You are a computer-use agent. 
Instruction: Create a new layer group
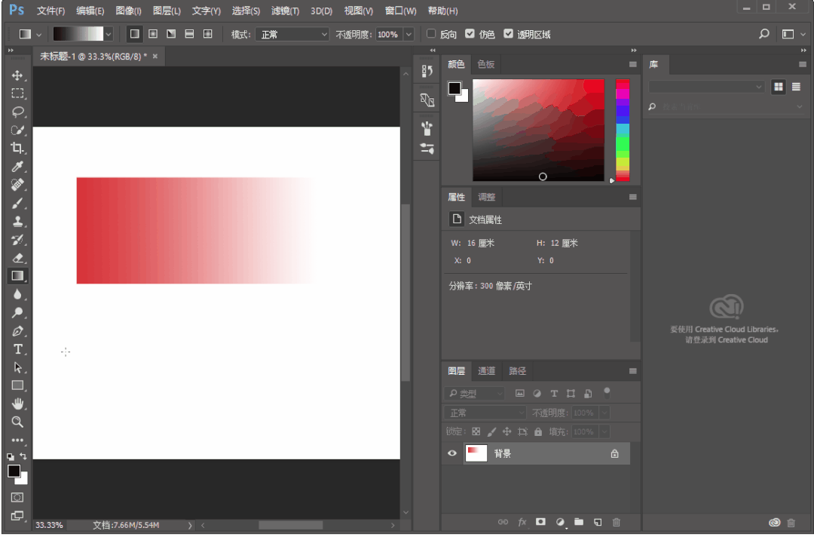click(x=579, y=522)
